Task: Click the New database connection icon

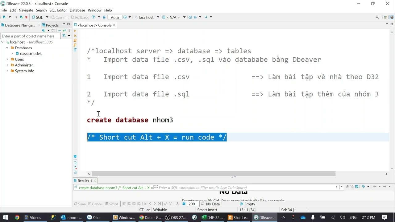Action: 4,17
